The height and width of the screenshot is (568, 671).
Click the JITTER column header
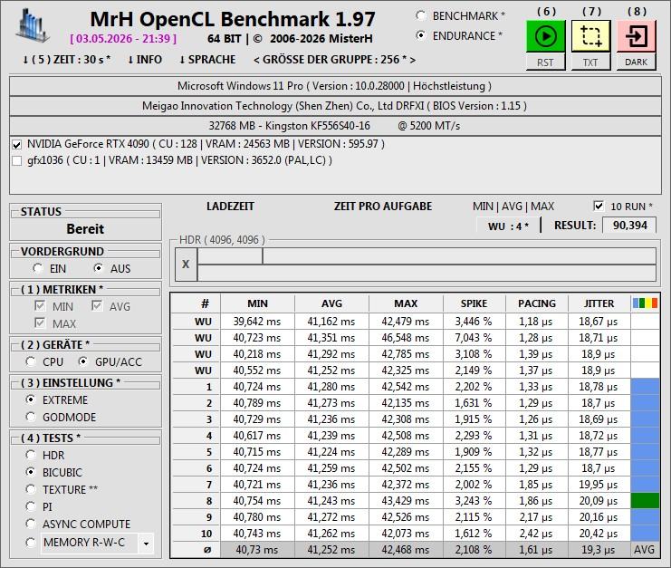599,303
